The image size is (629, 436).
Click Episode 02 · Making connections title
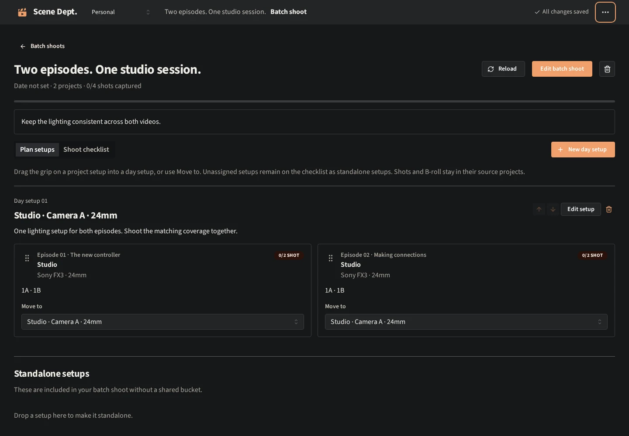click(x=384, y=255)
